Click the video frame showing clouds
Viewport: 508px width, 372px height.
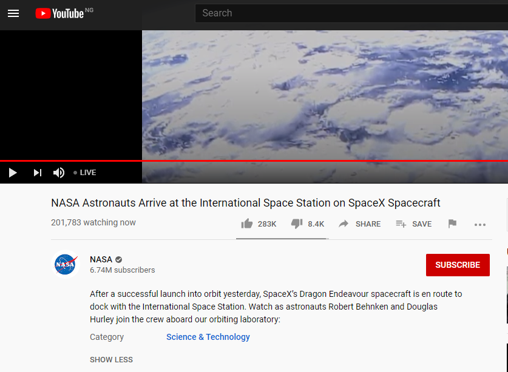click(x=325, y=95)
